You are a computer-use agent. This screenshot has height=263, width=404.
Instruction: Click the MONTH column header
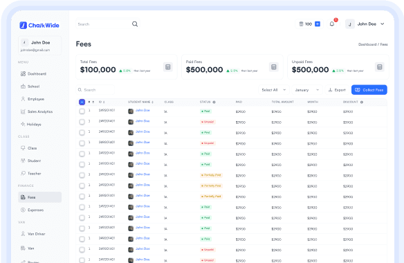(313, 102)
